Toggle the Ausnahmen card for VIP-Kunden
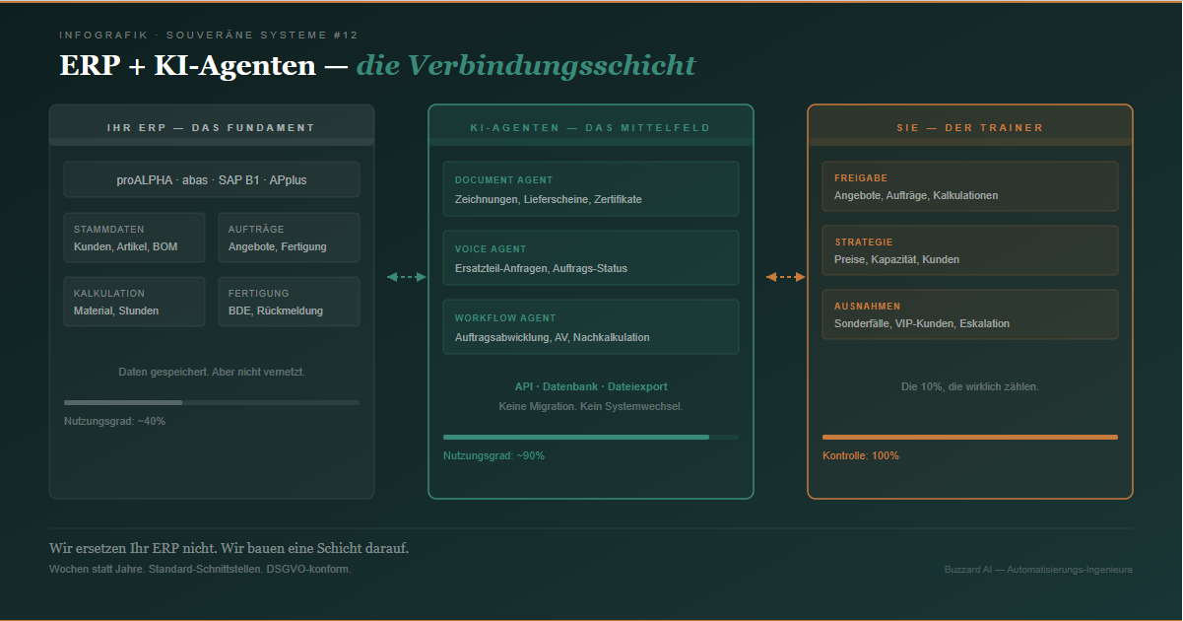Viewport: 1183px width, 621px height. coord(969,314)
